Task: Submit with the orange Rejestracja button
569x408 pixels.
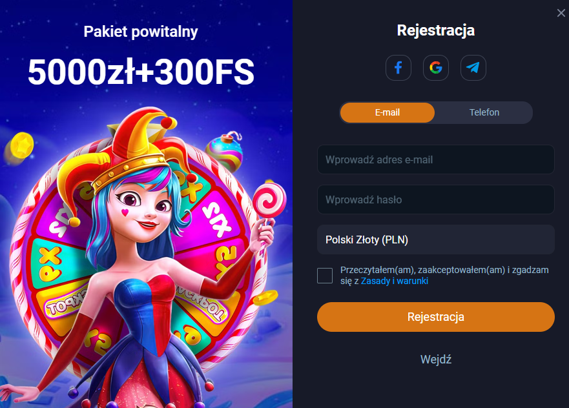Action: click(x=435, y=316)
